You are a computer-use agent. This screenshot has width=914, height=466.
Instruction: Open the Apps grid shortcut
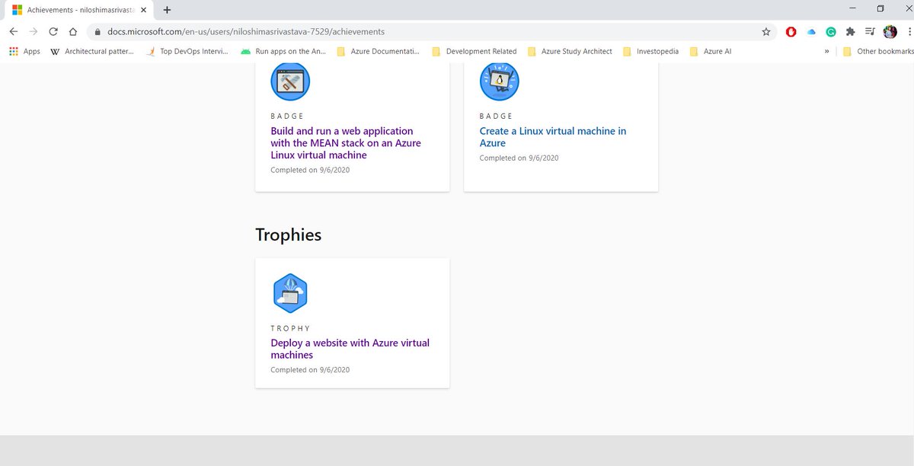pos(25,51)
